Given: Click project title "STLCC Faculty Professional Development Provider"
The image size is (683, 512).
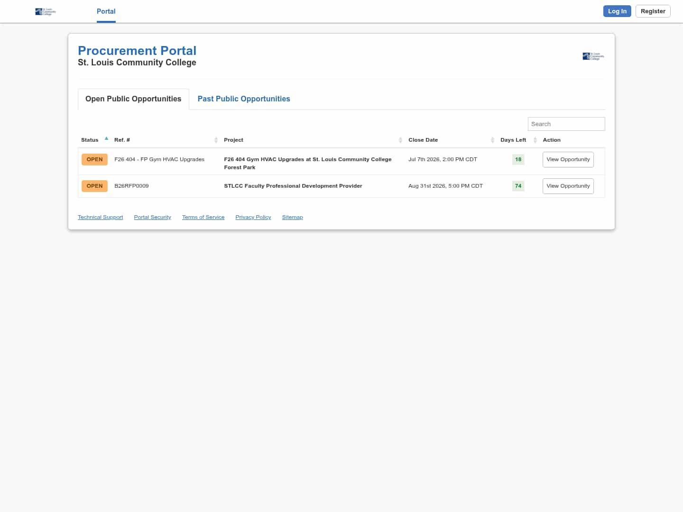Looking at the screenshot, I should (293, 186).
